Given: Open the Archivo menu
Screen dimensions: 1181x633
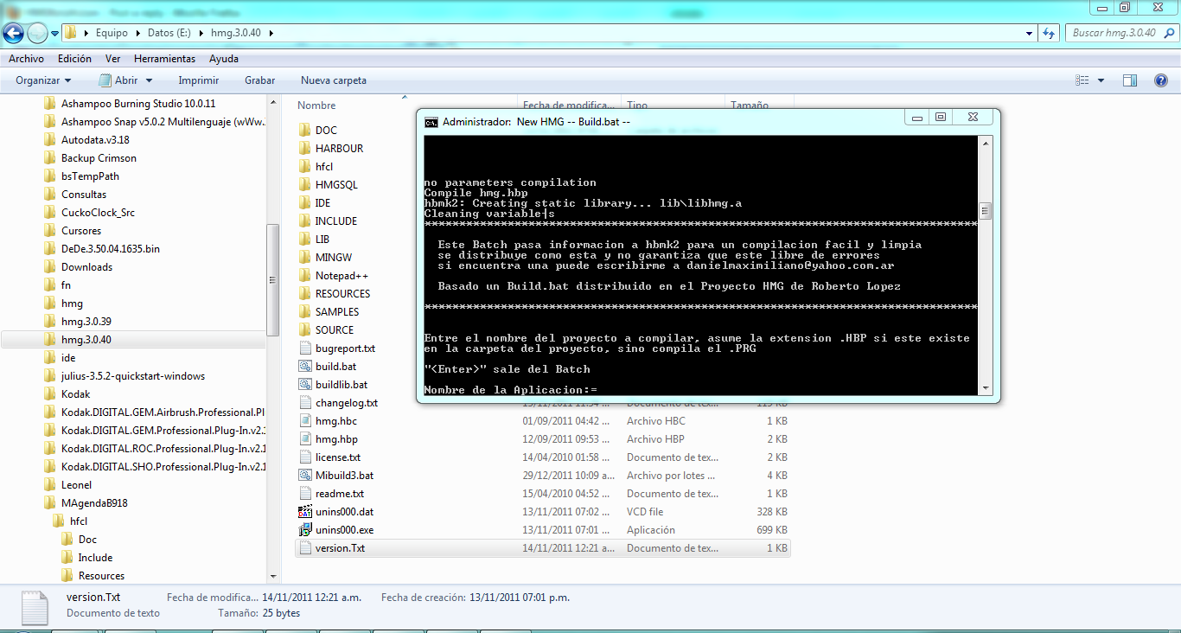Looking at the screenshot, I should coord(26,59).
